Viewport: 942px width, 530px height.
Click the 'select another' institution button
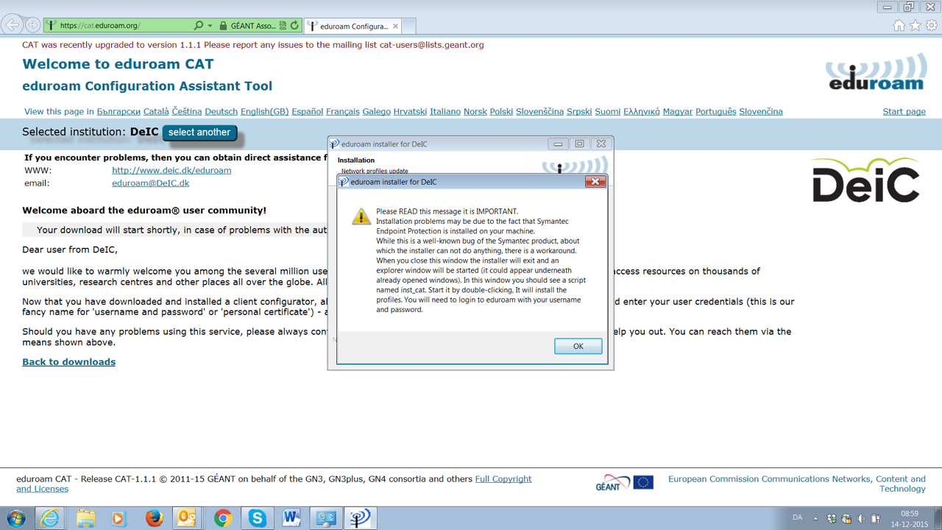click(199, 132)
